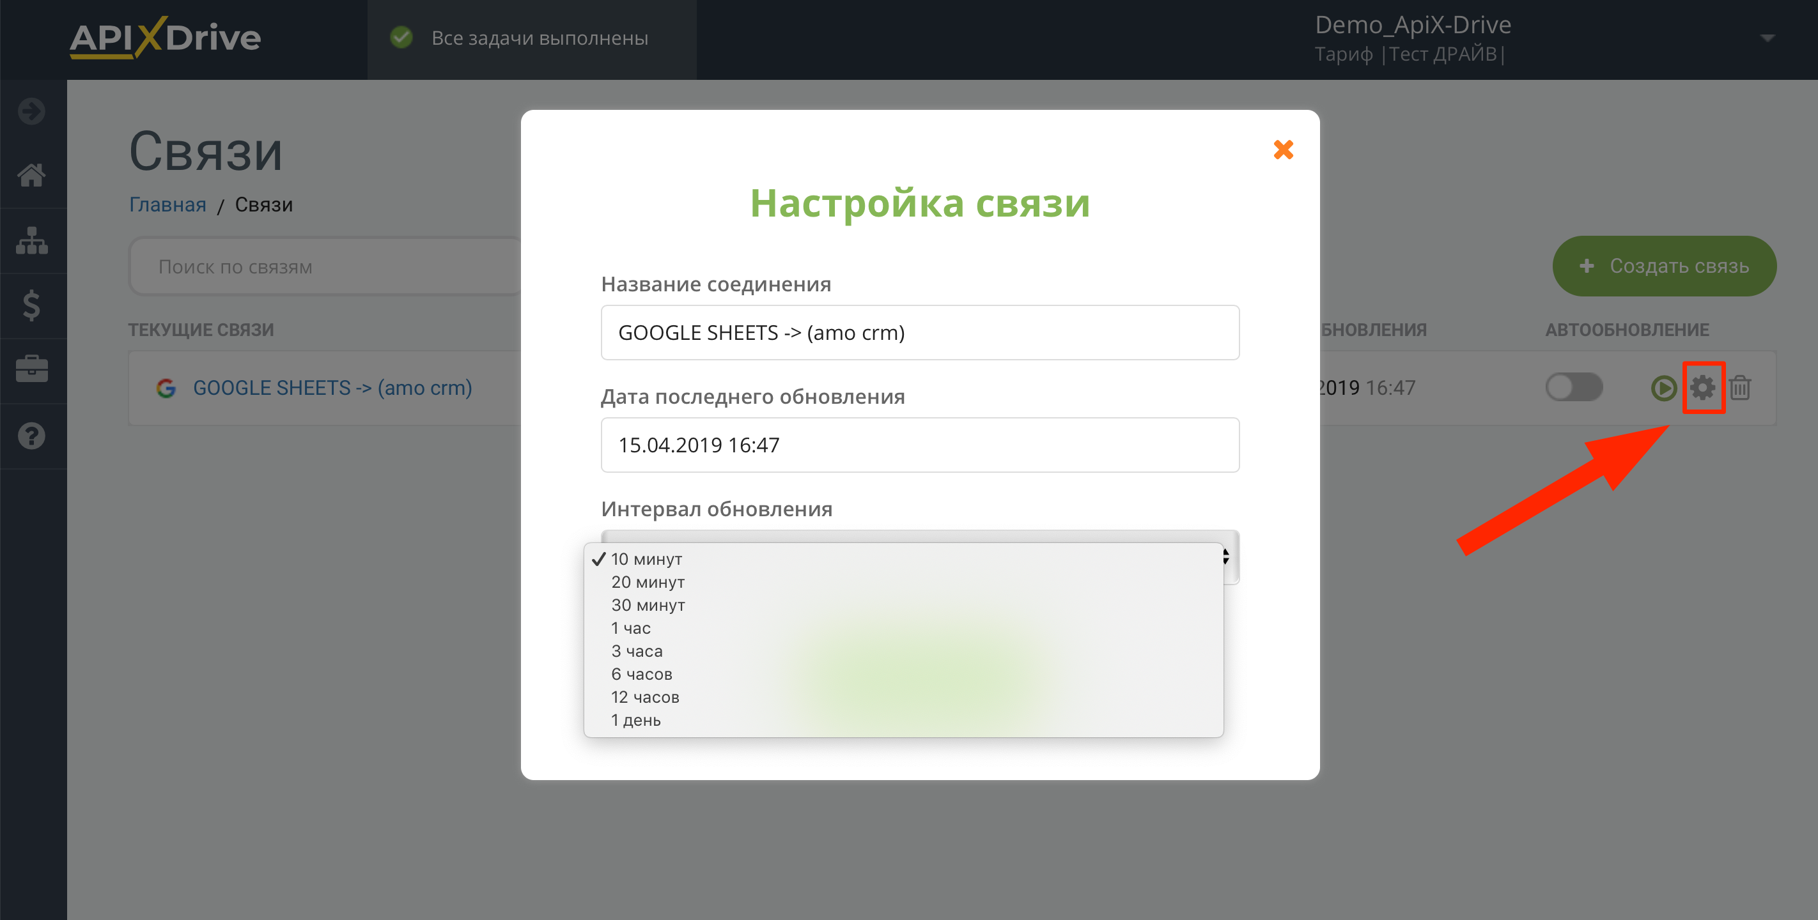The width and height of the screenshot is (1818, 920).
Task: Open help question mark icon
Action: click(x=32, y=436)
